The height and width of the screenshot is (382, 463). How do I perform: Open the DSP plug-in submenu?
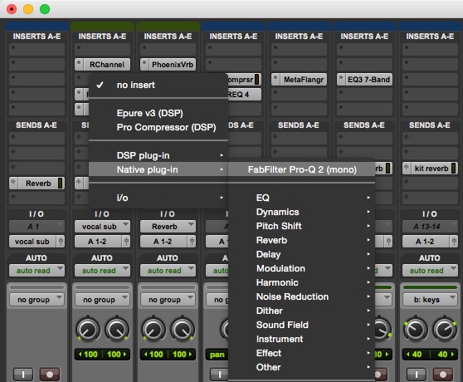point(158,155)
